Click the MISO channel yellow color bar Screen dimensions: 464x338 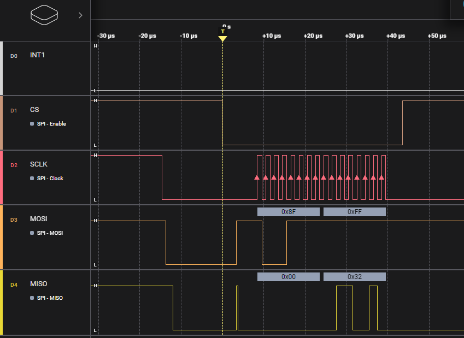[1, 303]
